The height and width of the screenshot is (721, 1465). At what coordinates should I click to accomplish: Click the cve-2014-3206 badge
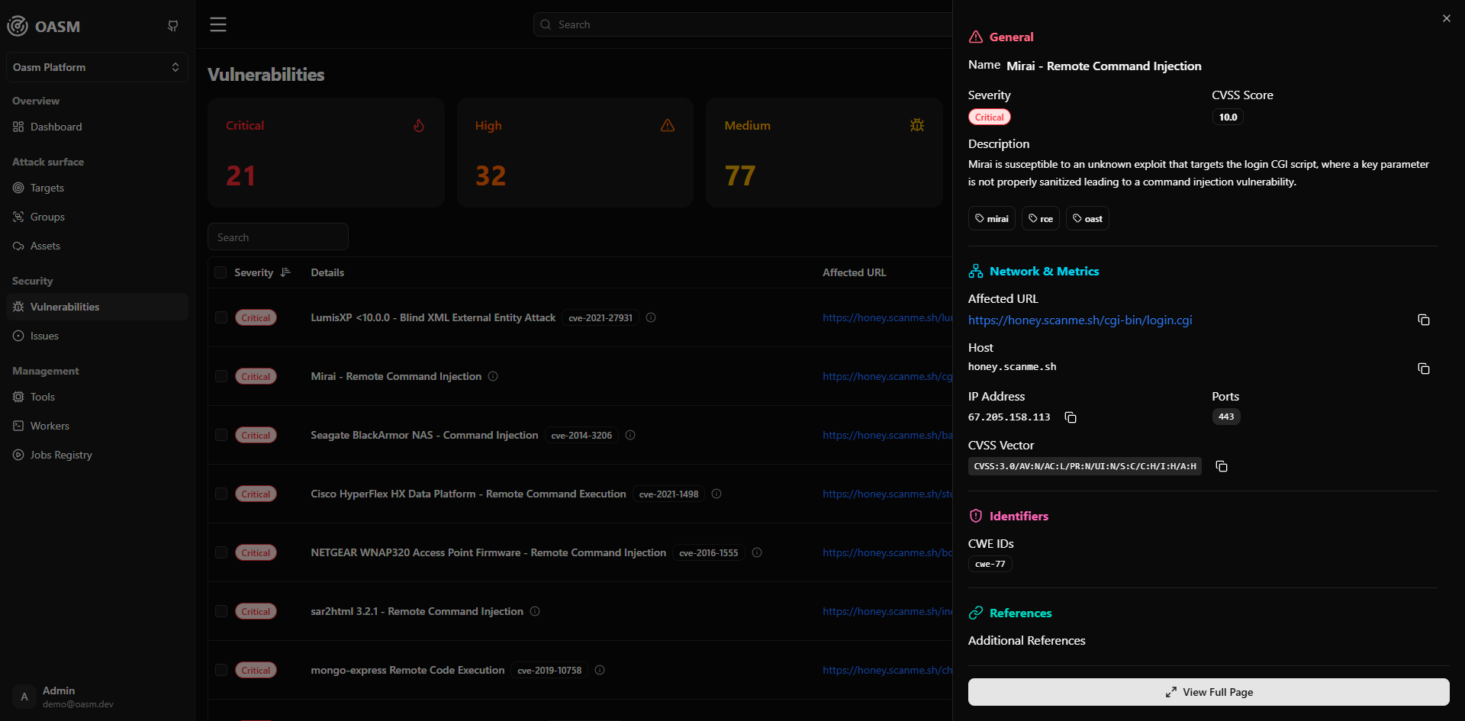click(581, 435)
